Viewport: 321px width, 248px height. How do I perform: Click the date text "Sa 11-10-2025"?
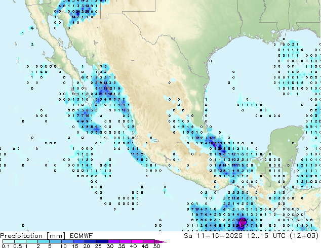click(213, 236)
